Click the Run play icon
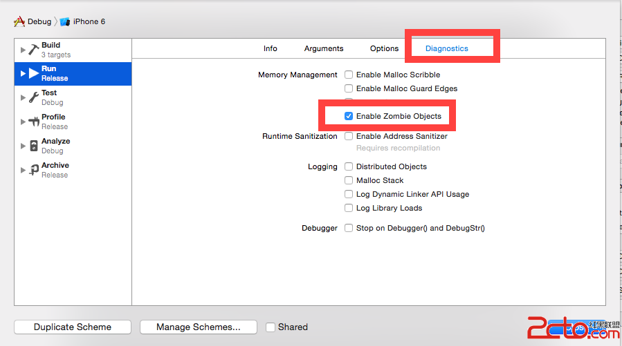 (x=33, y=73)
